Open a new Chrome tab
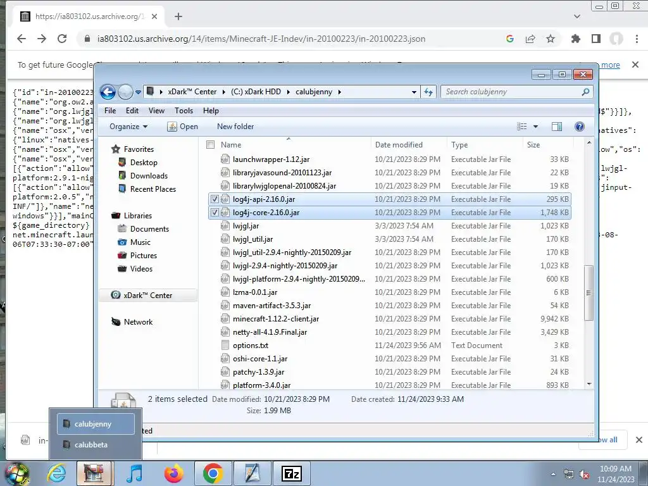 click(178, 16)
